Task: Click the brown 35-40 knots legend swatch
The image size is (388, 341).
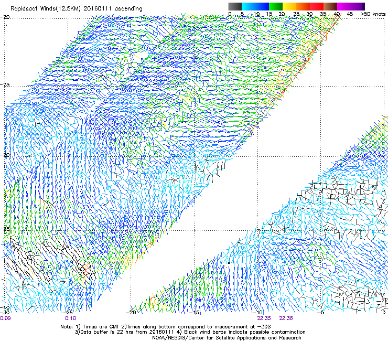Action: point(330,6)
